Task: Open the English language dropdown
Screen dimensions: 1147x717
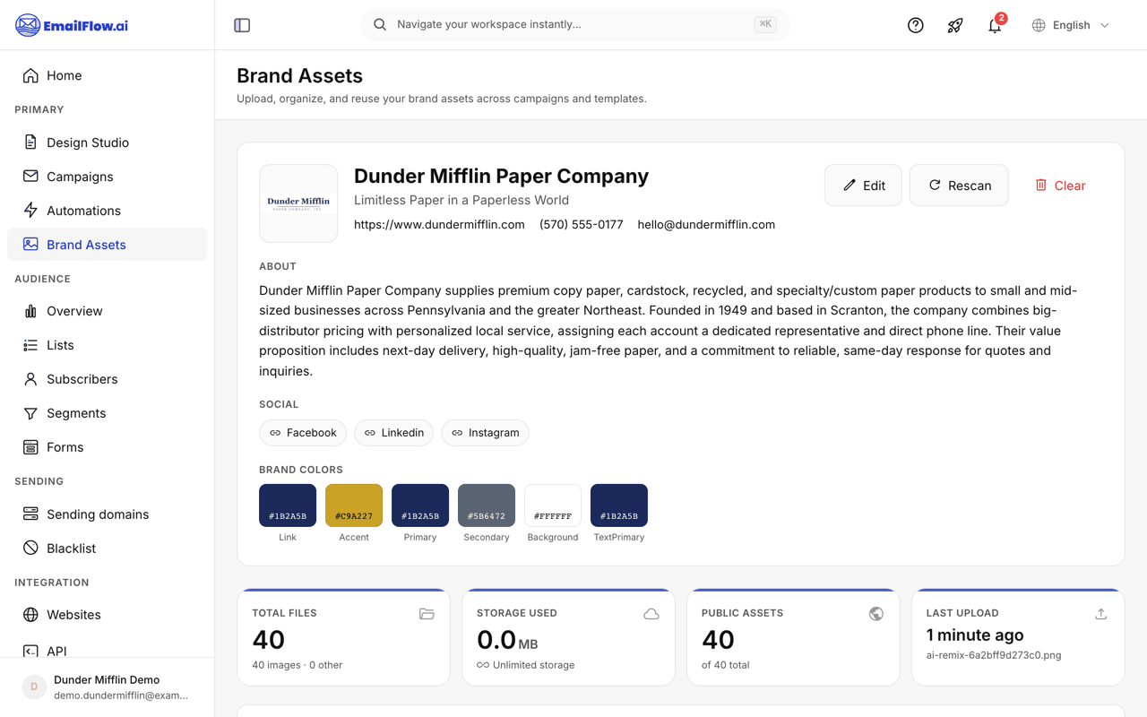Action: [x=1071, y=25]
